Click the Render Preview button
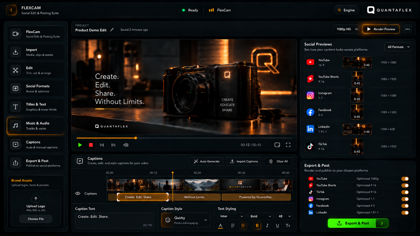Viewport: 420px width, 236px height. (x=381, y=29)
